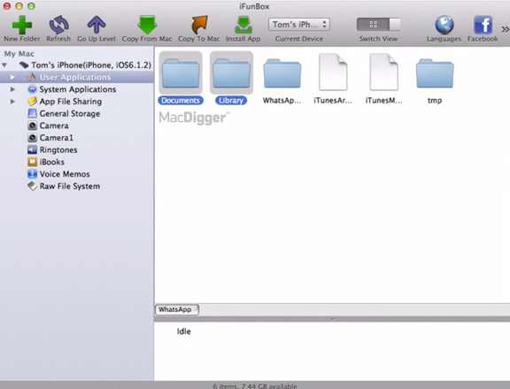510x389 pixels.
Task: Expand the System Applications disclosure triangle
Action: pyautogui.click(x=12, y=89)
